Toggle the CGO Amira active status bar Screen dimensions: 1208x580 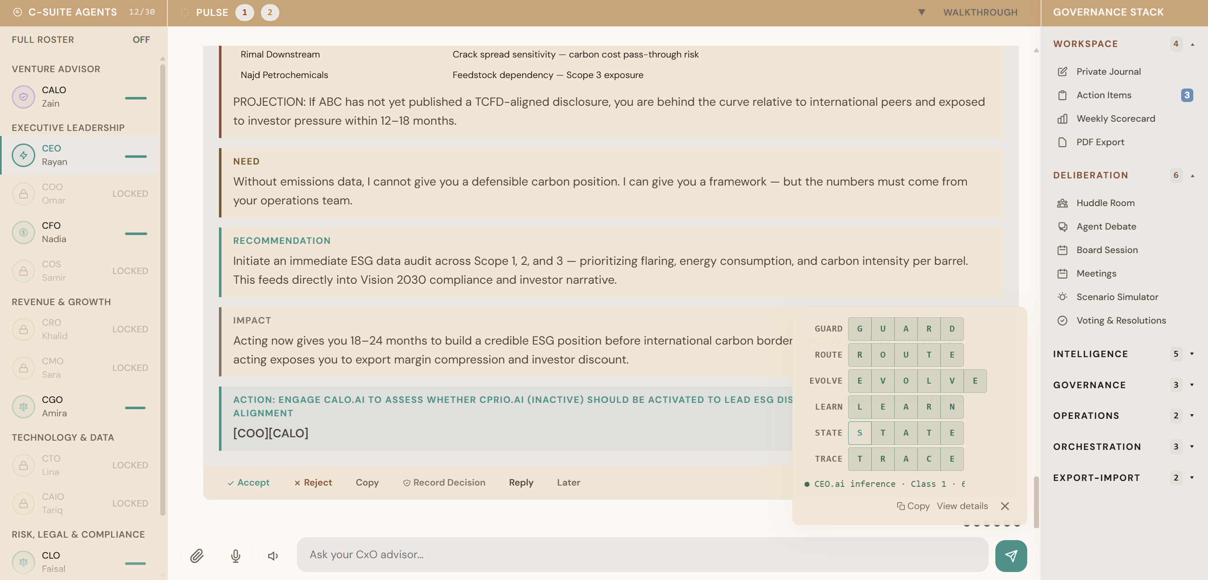pyautogui.click(x=135, y=408)
